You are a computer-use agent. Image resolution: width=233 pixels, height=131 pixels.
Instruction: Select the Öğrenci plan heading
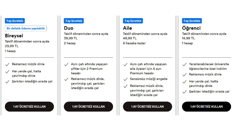click(x=191, y=28)
